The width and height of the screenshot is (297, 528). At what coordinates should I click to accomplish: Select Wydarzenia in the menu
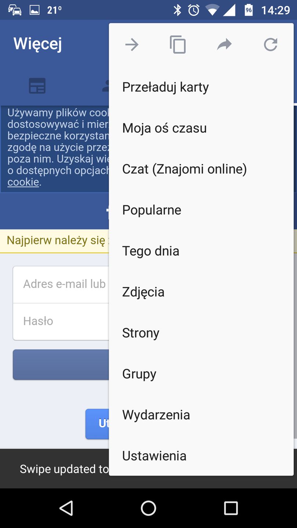[156, 414]
